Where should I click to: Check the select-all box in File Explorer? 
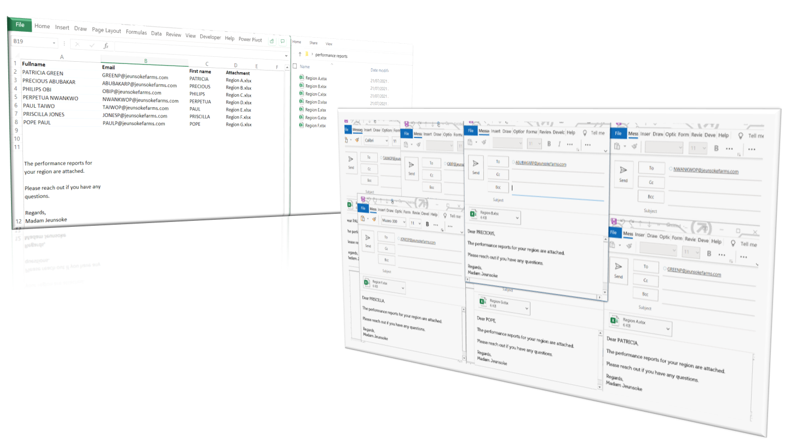tap(295, 66)
